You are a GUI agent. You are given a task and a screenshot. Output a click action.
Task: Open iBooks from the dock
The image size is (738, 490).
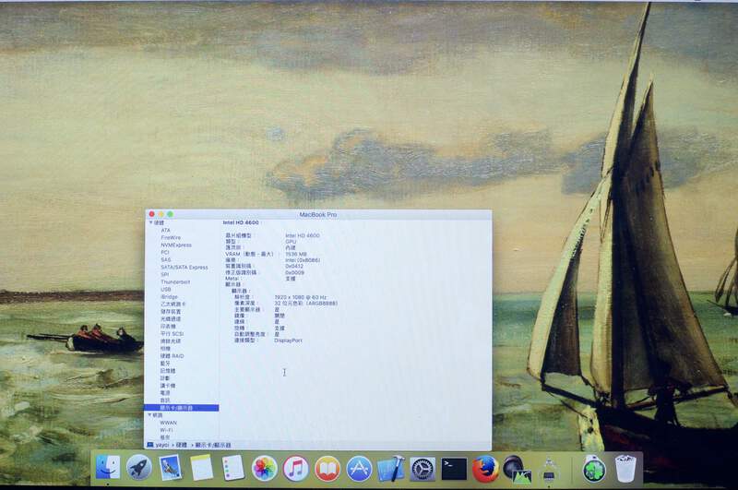pos(327,468)
